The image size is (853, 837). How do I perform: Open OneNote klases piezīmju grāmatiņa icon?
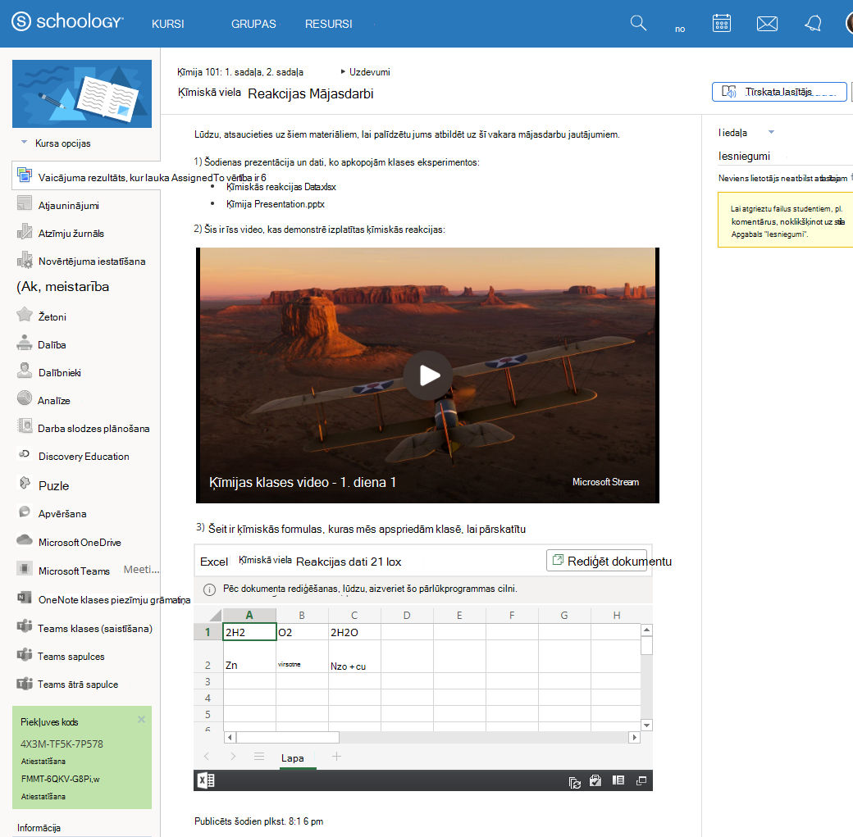pos(25,597)
